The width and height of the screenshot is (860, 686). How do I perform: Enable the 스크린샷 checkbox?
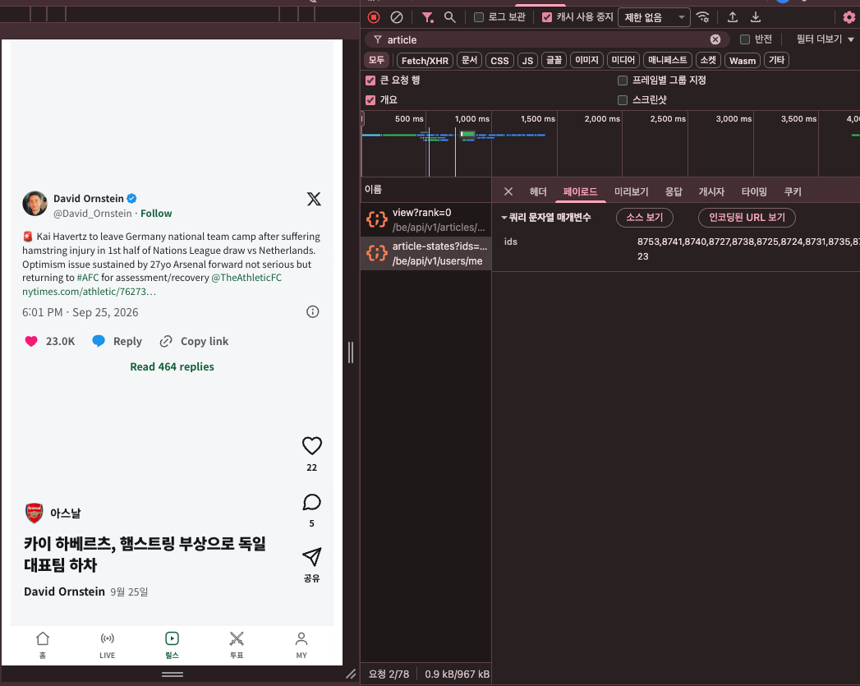pyautogui.click(x=623, y=100)
